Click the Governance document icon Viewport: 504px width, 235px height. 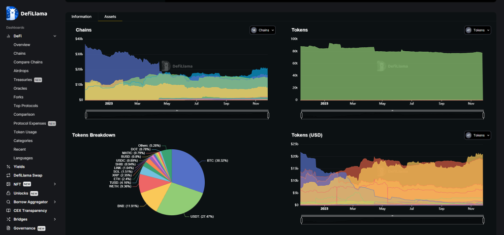tap(8, 228)
